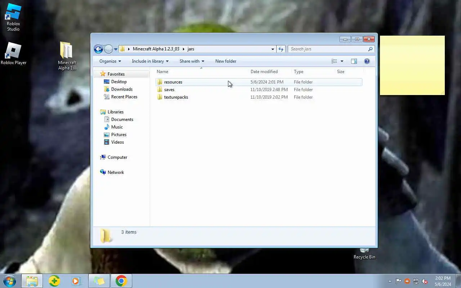Screen dimensions: 461x288
Task: Open the Windows Start menu
Action: tap(10, 281)
